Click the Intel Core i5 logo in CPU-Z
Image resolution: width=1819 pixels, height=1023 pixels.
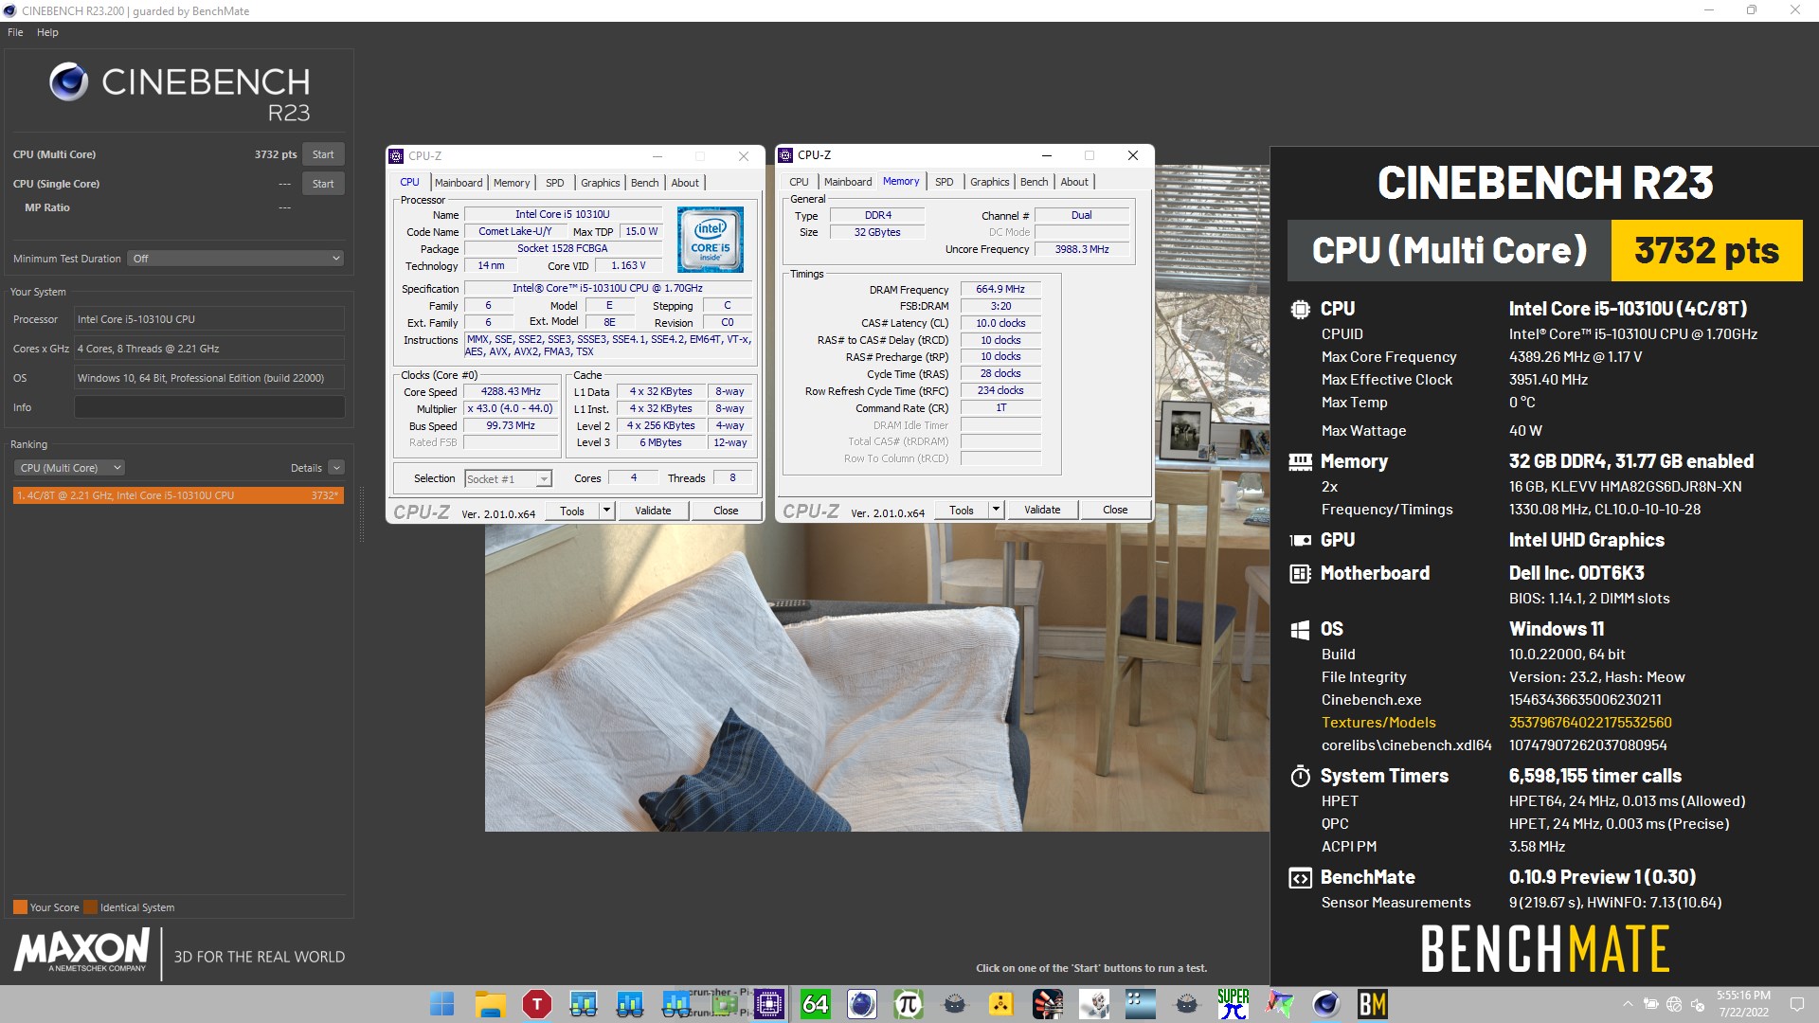click(711, 241)
